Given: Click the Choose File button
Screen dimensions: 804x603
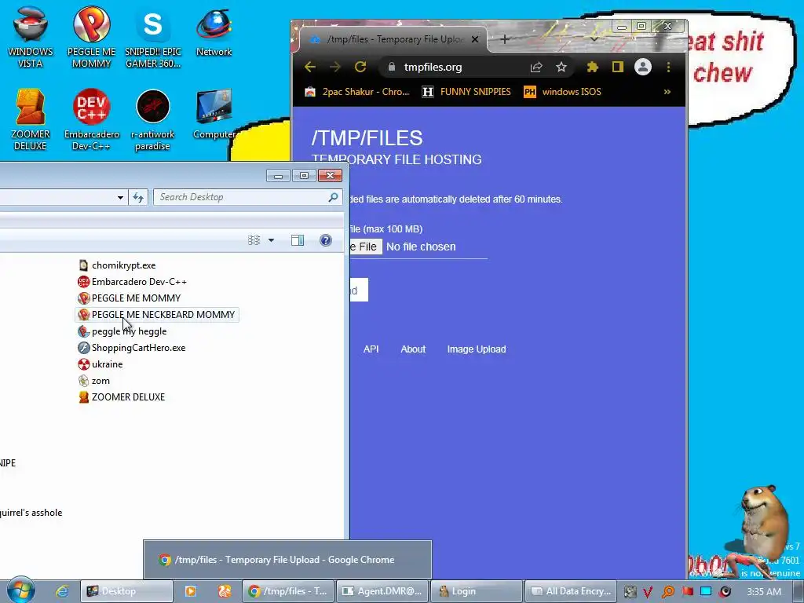Looking at the screenshot, I should [x=366, y=247].
